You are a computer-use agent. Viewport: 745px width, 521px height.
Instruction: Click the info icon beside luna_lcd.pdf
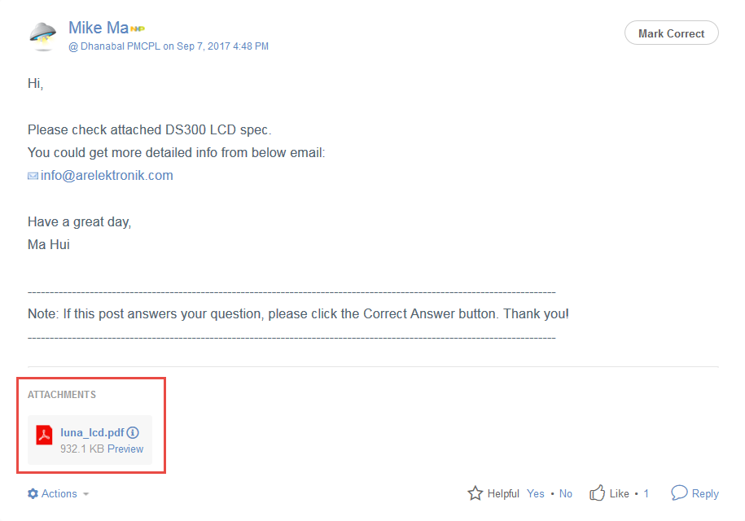pyautogui.click(x=133, y=432)
